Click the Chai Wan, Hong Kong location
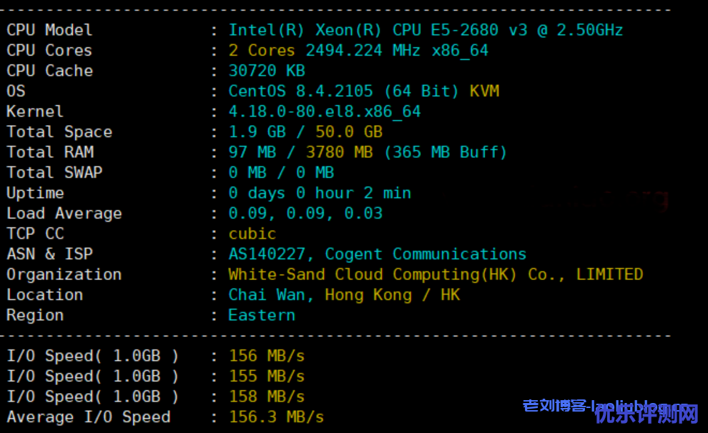This screenshot has width=708, height=433. 320,295
